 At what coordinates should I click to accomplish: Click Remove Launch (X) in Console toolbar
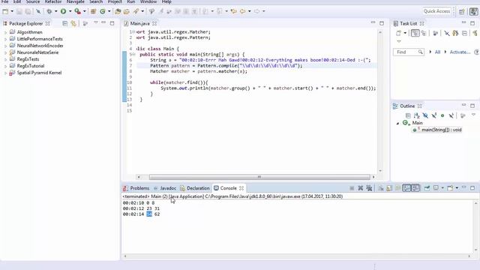(x=361, y=188)
